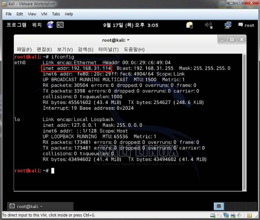Open the Help menu in VMware
The height and width of the screenshot is (220, 260).
coord(69,14)
